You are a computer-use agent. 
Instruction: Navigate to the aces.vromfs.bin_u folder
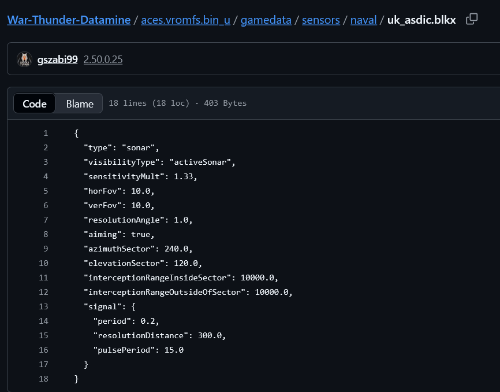[185, 20]
